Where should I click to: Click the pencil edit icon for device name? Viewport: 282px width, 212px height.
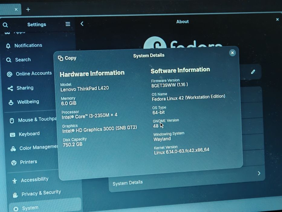pyautogui.click(x=253, y=72)
